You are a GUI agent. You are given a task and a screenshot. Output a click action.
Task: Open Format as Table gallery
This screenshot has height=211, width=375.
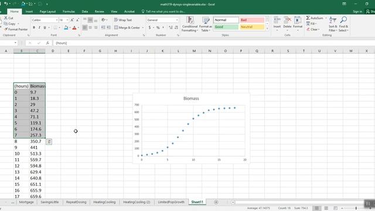206,24
